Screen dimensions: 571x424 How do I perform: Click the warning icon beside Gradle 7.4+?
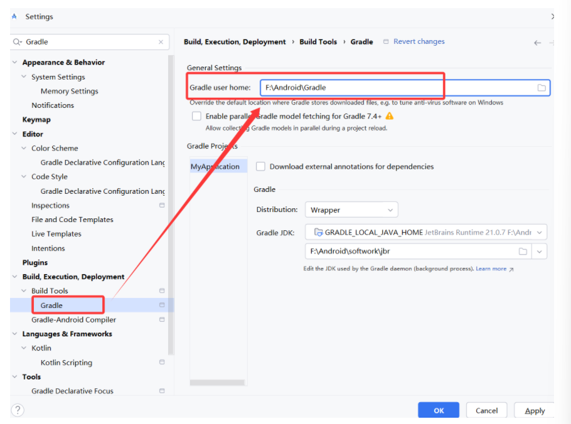click(x=389, y=116)
